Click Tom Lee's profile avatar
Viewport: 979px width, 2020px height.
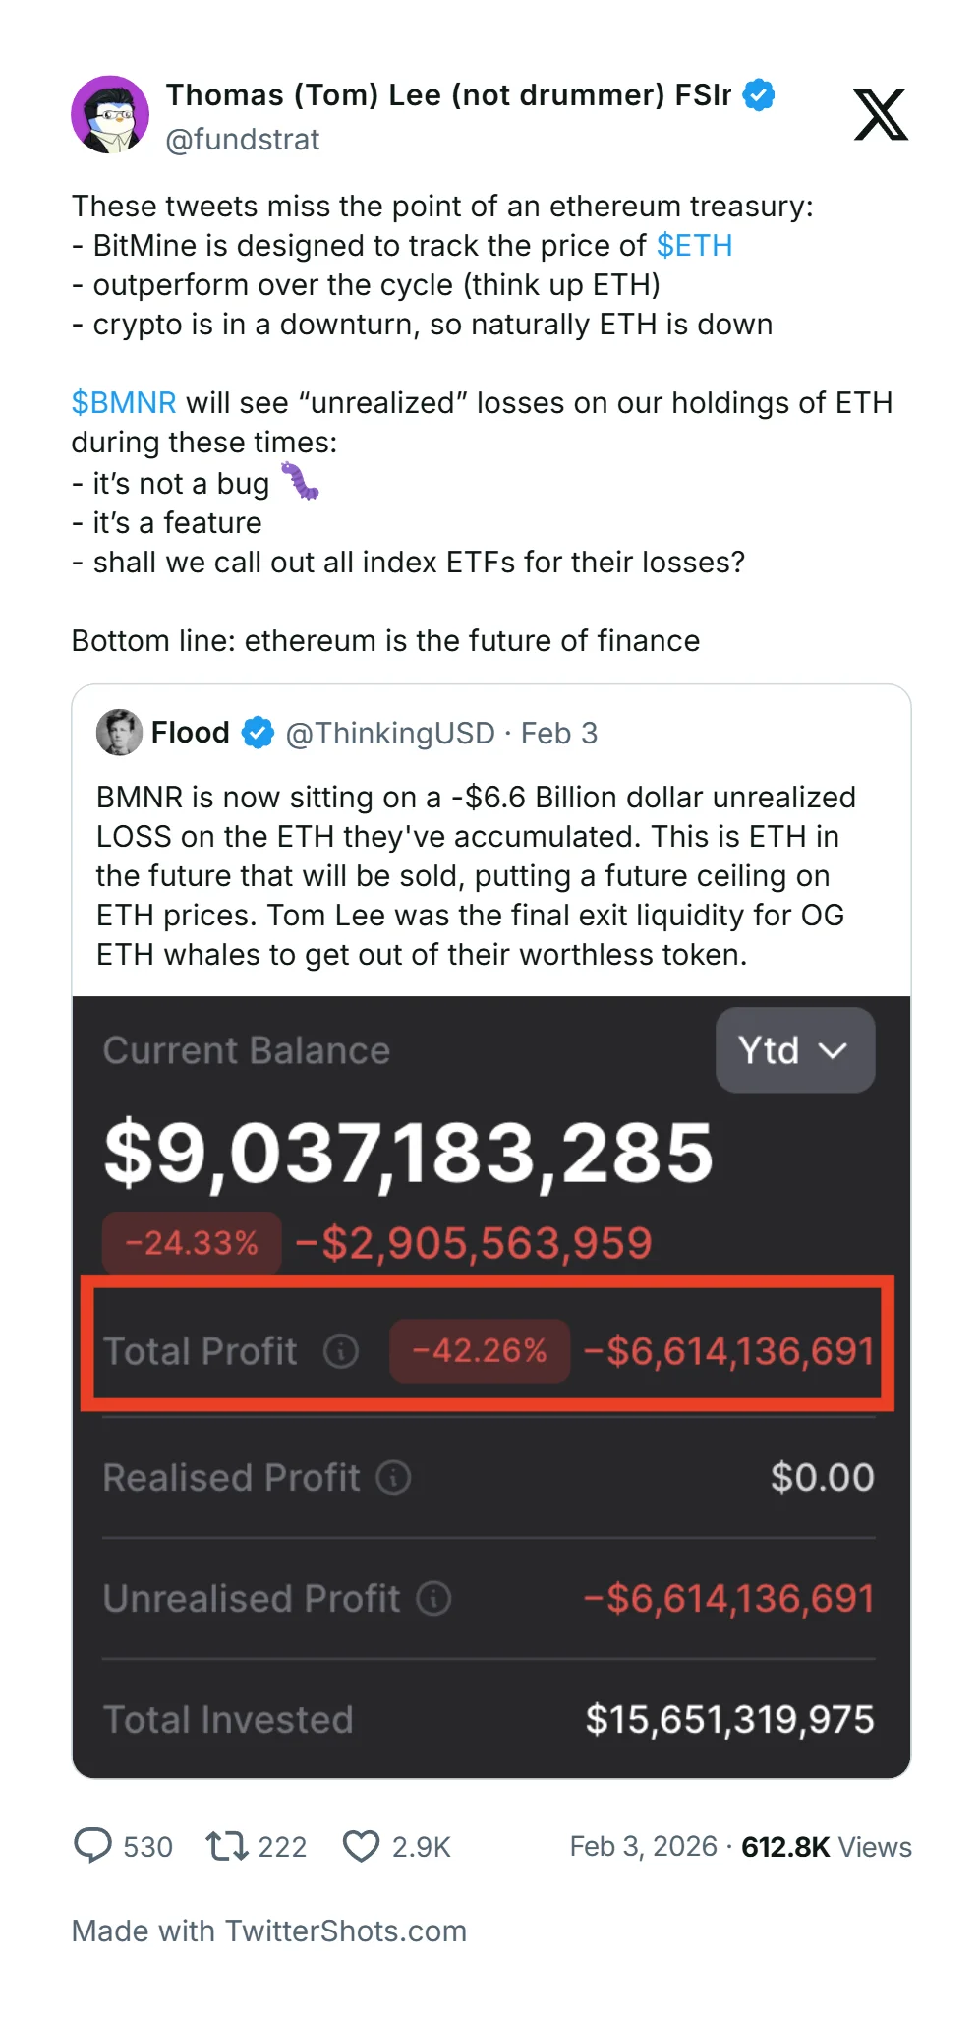[110, 114]
